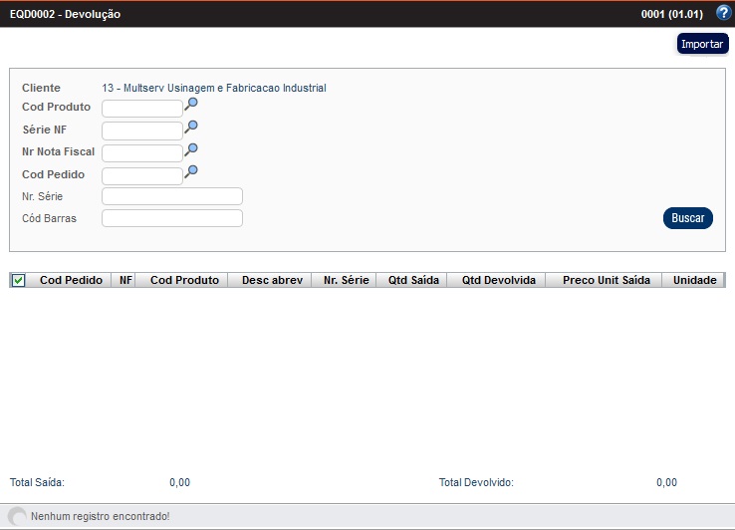Select the Qtd Devolvida column header
This screenshot has width=735, height=530.
point(498,281)
